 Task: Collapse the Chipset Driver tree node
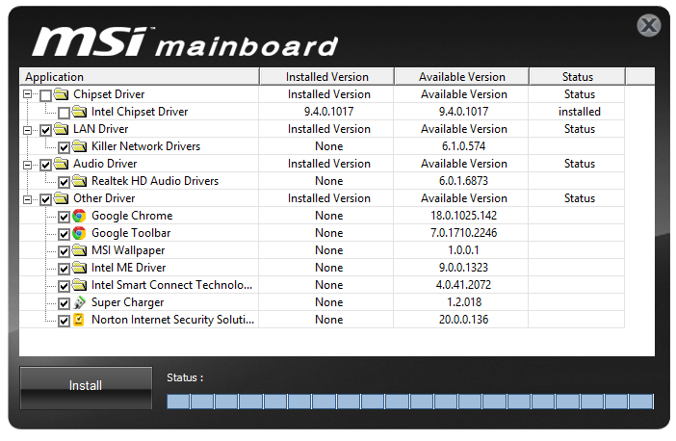point(28,94)
